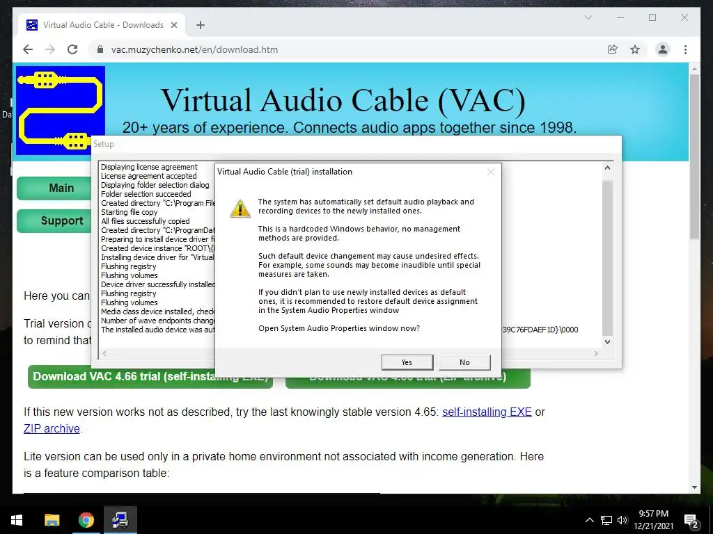Show hidden system tray icons
This screenshot has width=713, height=534.
point(589,520)
